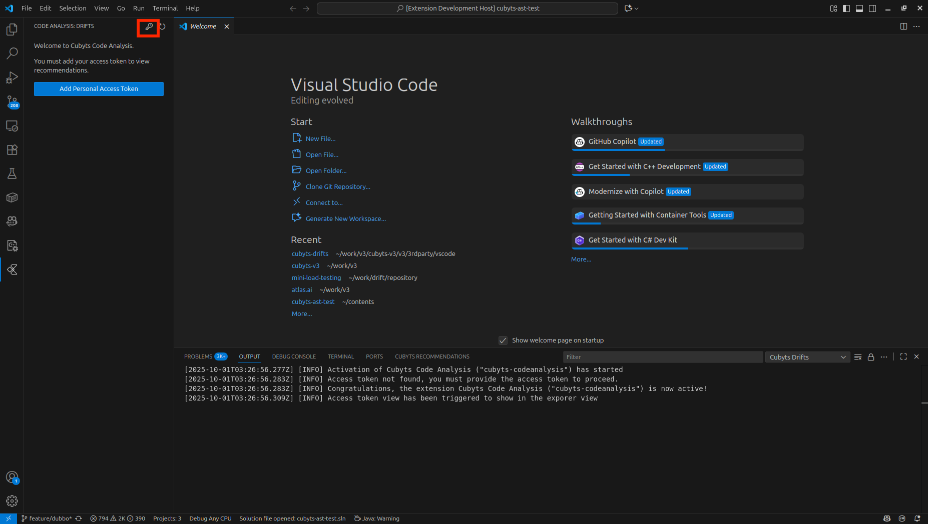This screenshot has width=928, height=524.
Task: Expand the Copilot chat dropdown in title bar
Action: [x=637, y=8]
